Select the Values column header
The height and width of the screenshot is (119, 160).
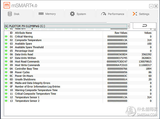click(148, 33)
